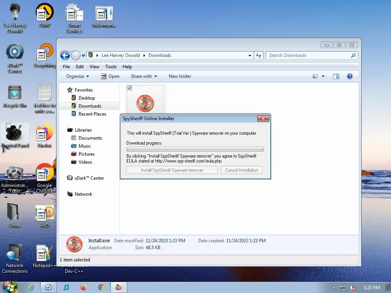Open the Smart Services desktop shortcut
The height and width of the screenshot is (293, 391).
tap(74, 18)
